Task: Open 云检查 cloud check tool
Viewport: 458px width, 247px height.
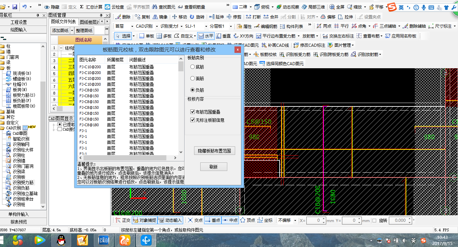Action: click(115, 7)
